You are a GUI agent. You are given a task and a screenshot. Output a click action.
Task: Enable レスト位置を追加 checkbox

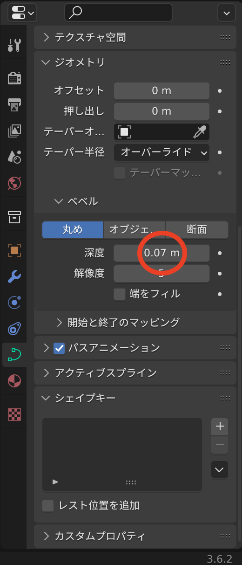coord(48,506)
